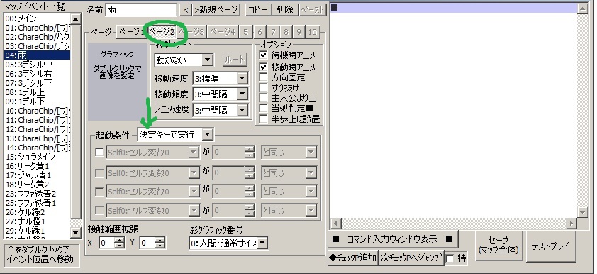597x274 pixels.
Task: Select event 04:雨 in list
Action: [37, 55]
